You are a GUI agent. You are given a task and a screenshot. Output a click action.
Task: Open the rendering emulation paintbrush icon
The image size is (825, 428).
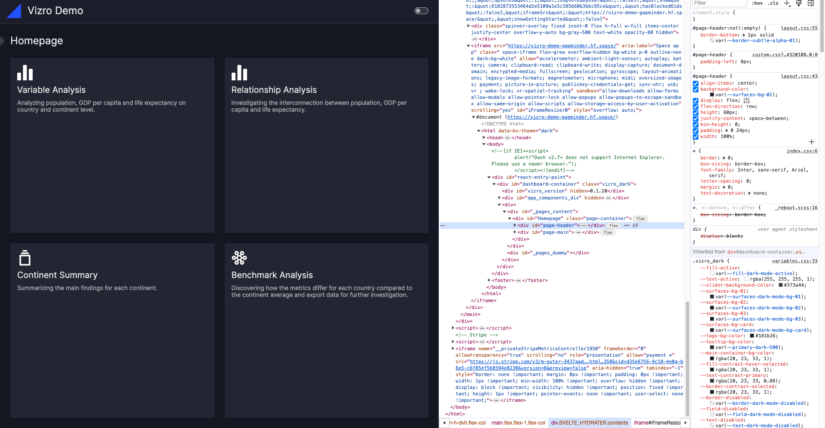click(x=799, y=3)
